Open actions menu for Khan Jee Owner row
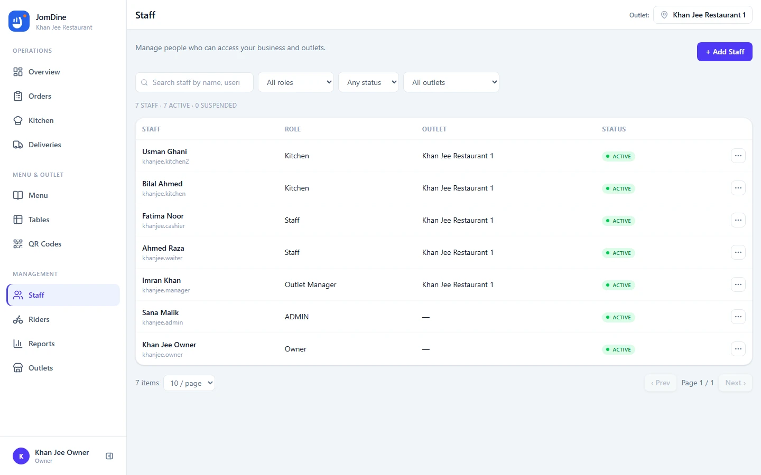Viewport: 761px width, 475px height. 738,349
